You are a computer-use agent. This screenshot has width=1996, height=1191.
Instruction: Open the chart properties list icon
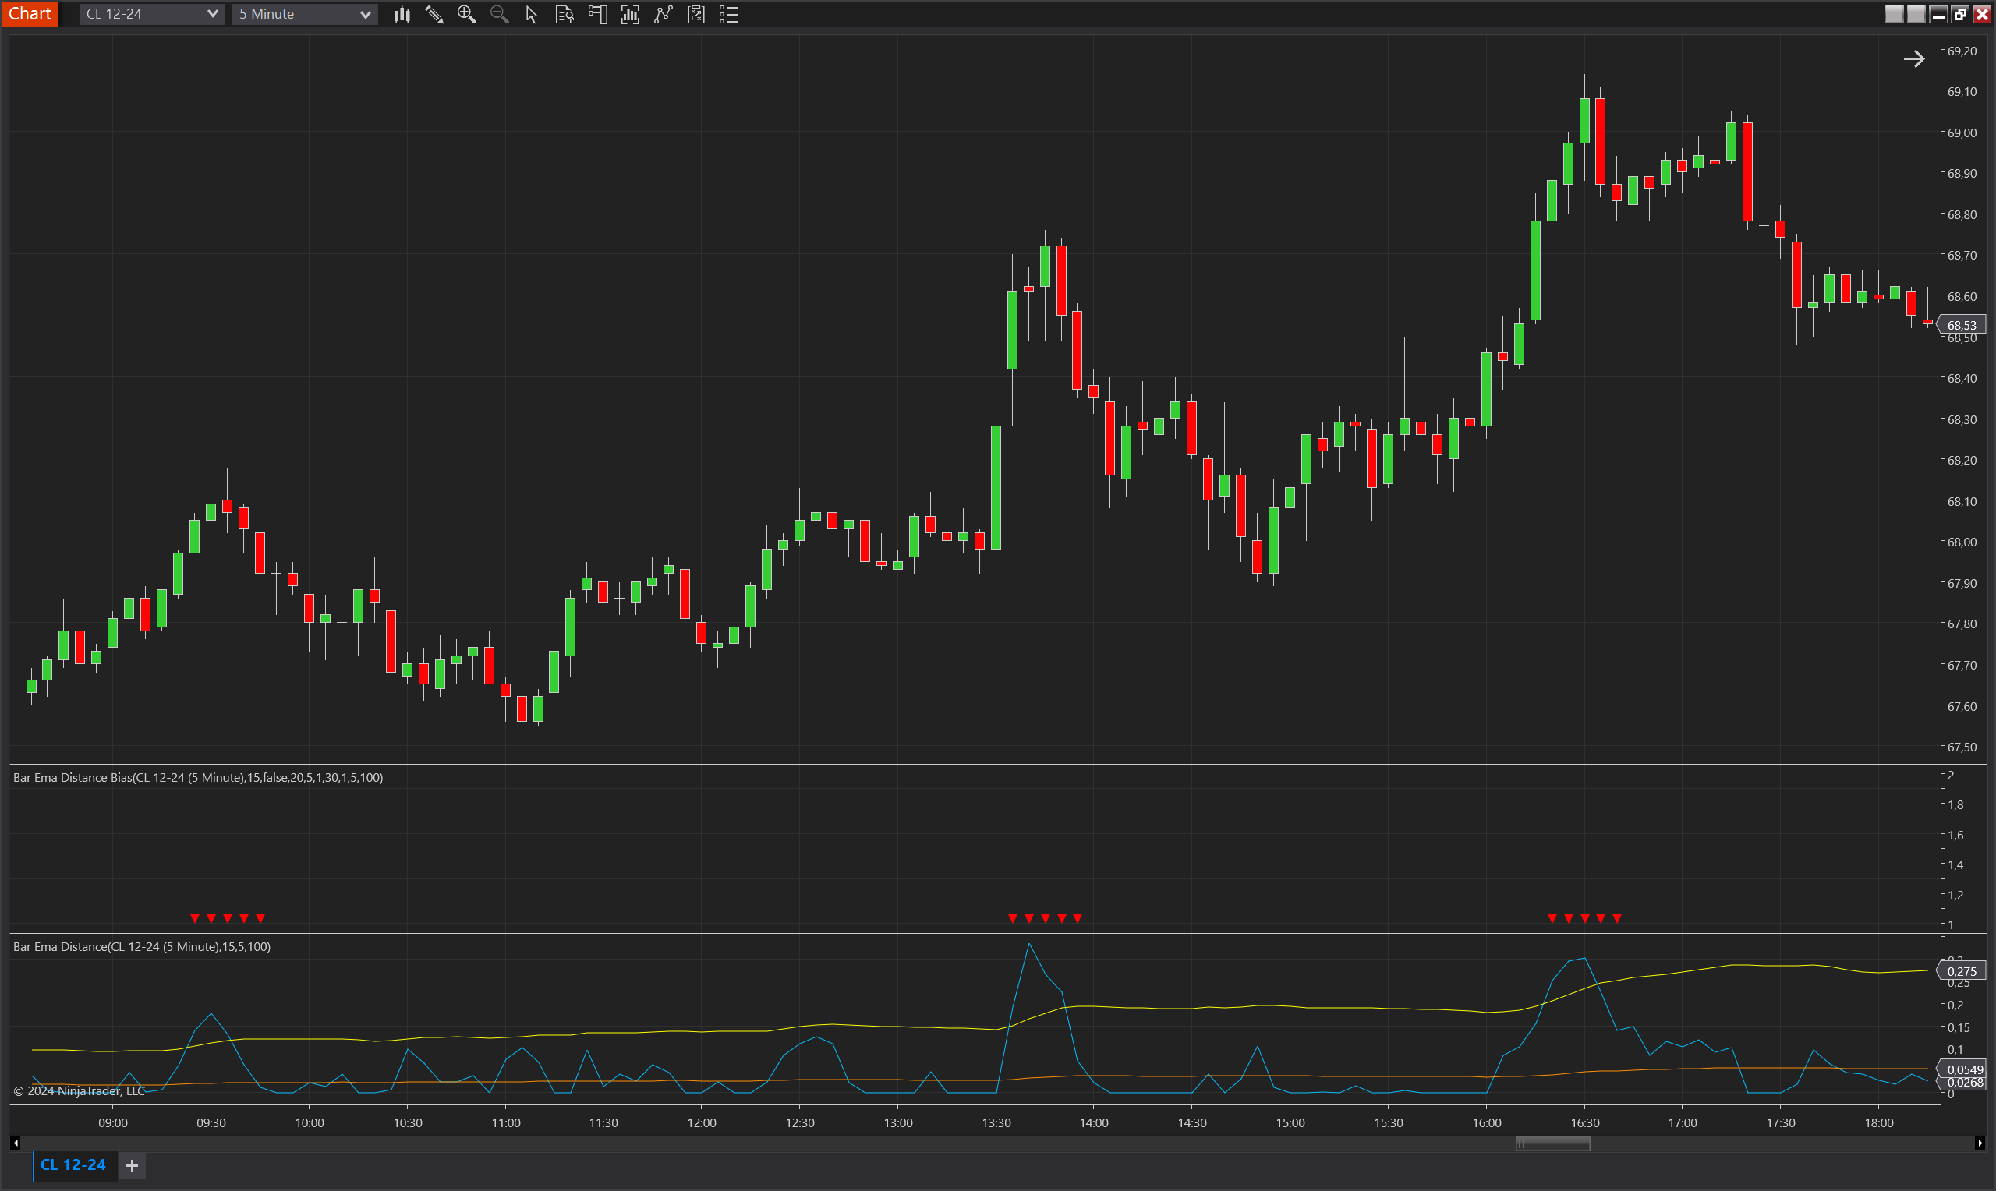729,14
